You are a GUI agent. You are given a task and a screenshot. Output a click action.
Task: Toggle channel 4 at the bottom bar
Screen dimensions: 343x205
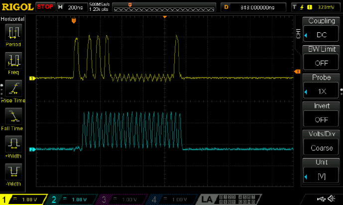coord(173,200)
